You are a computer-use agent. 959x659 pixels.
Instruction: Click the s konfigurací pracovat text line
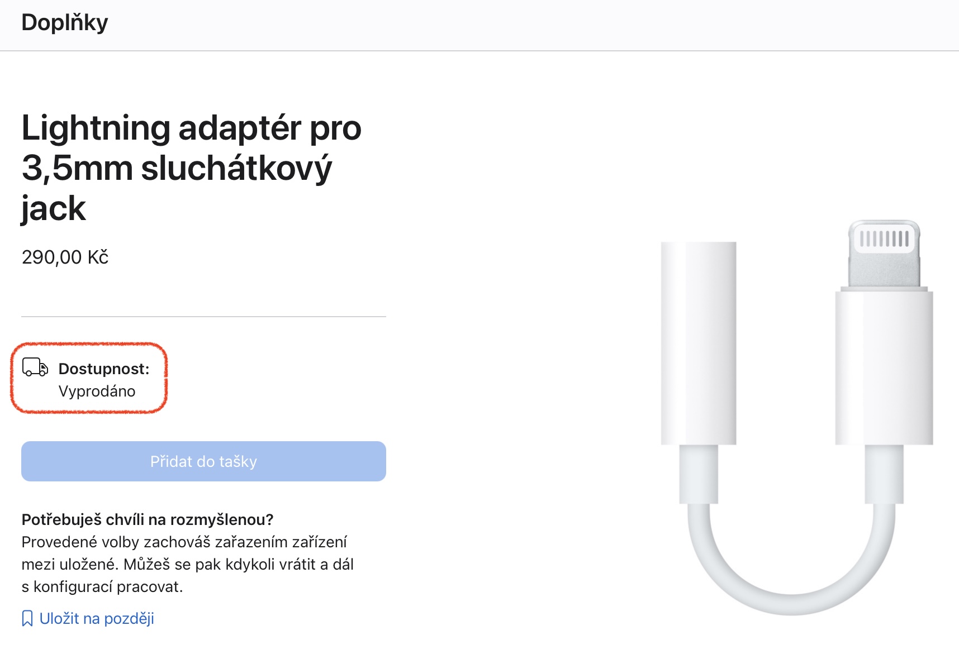click(102, 586)
